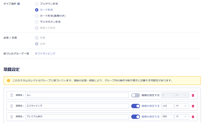Open the 円 unit dropdown for プレミアムBOX
Image resolution: width=203 pixels, height=123 pixels.
pos(182,117)
